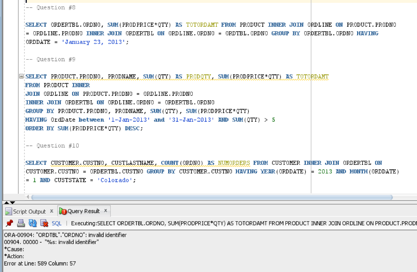Click the printer icon in the results toolbar
This screenshot has width=417, height=272.
21,223
